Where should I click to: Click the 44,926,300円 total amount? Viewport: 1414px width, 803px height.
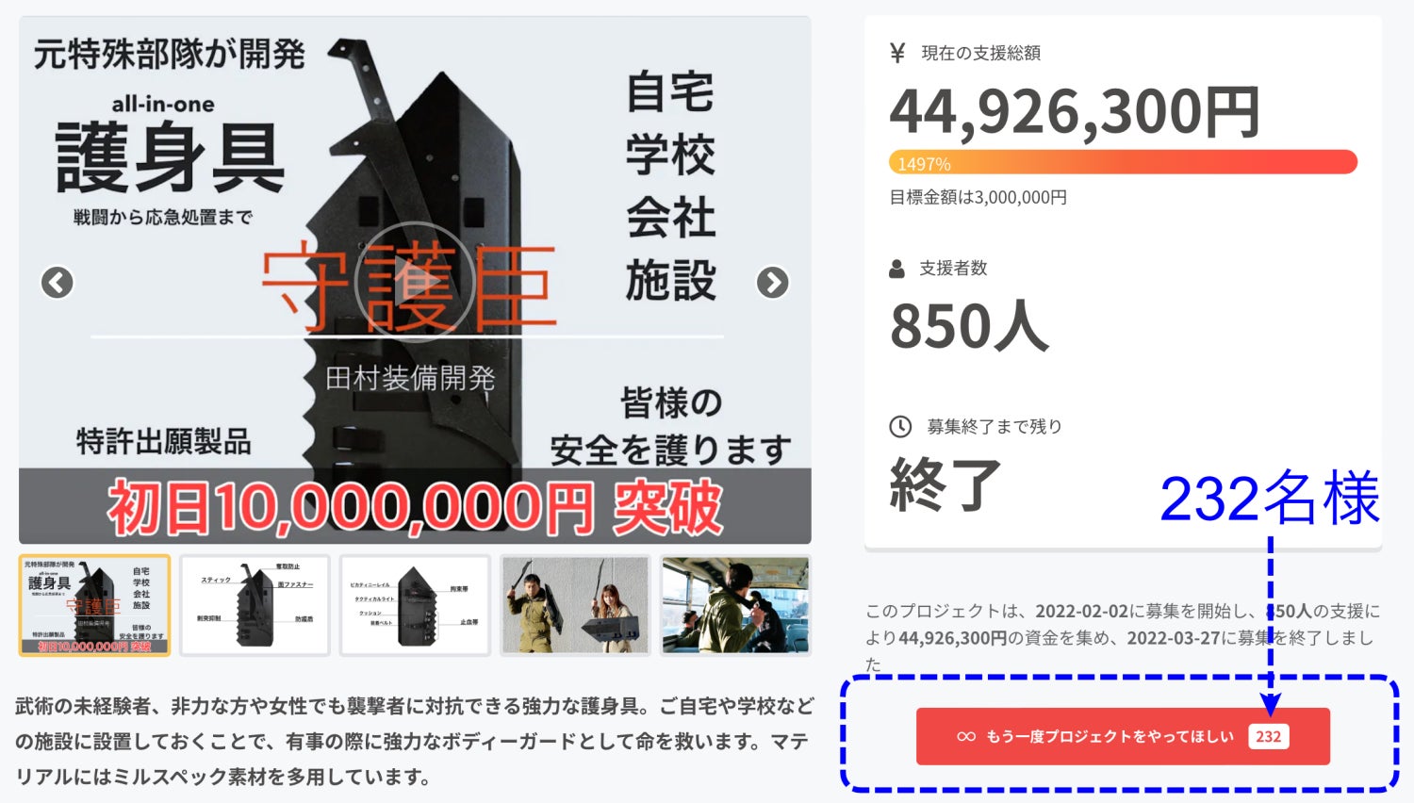point(1075,111)
